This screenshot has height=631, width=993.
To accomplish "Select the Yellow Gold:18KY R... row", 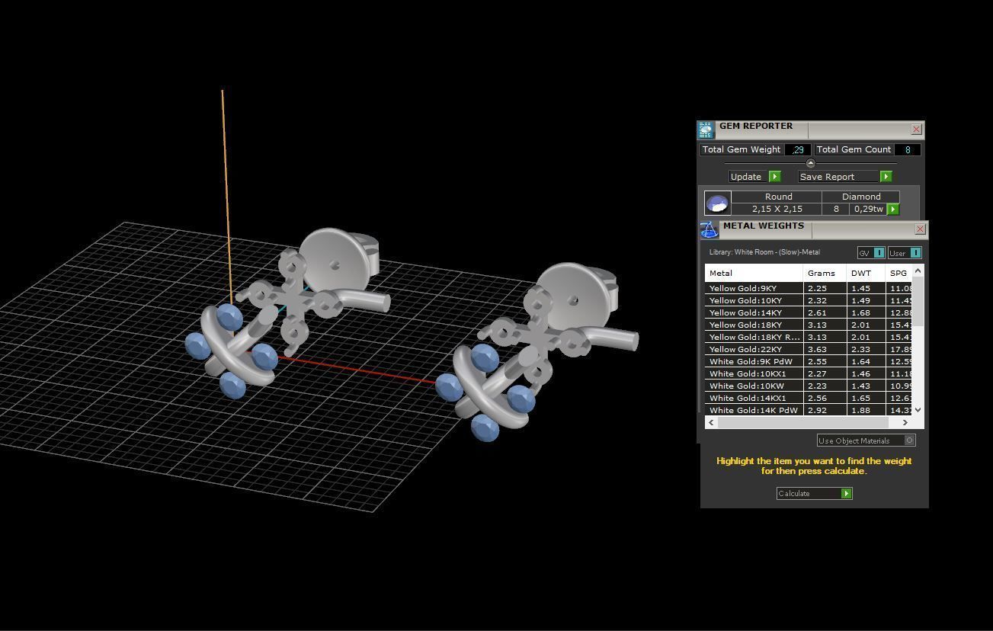I will tap(808, 337).
